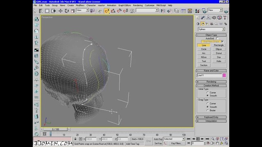Open the Modifiers menu

click(x=80, y=5)
